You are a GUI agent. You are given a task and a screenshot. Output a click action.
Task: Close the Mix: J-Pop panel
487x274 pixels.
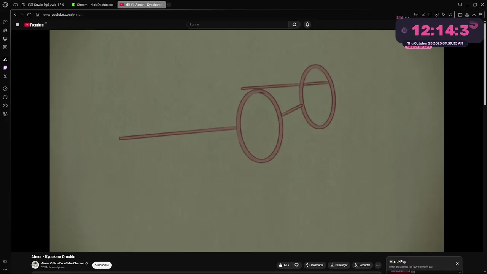coord(457,264)
